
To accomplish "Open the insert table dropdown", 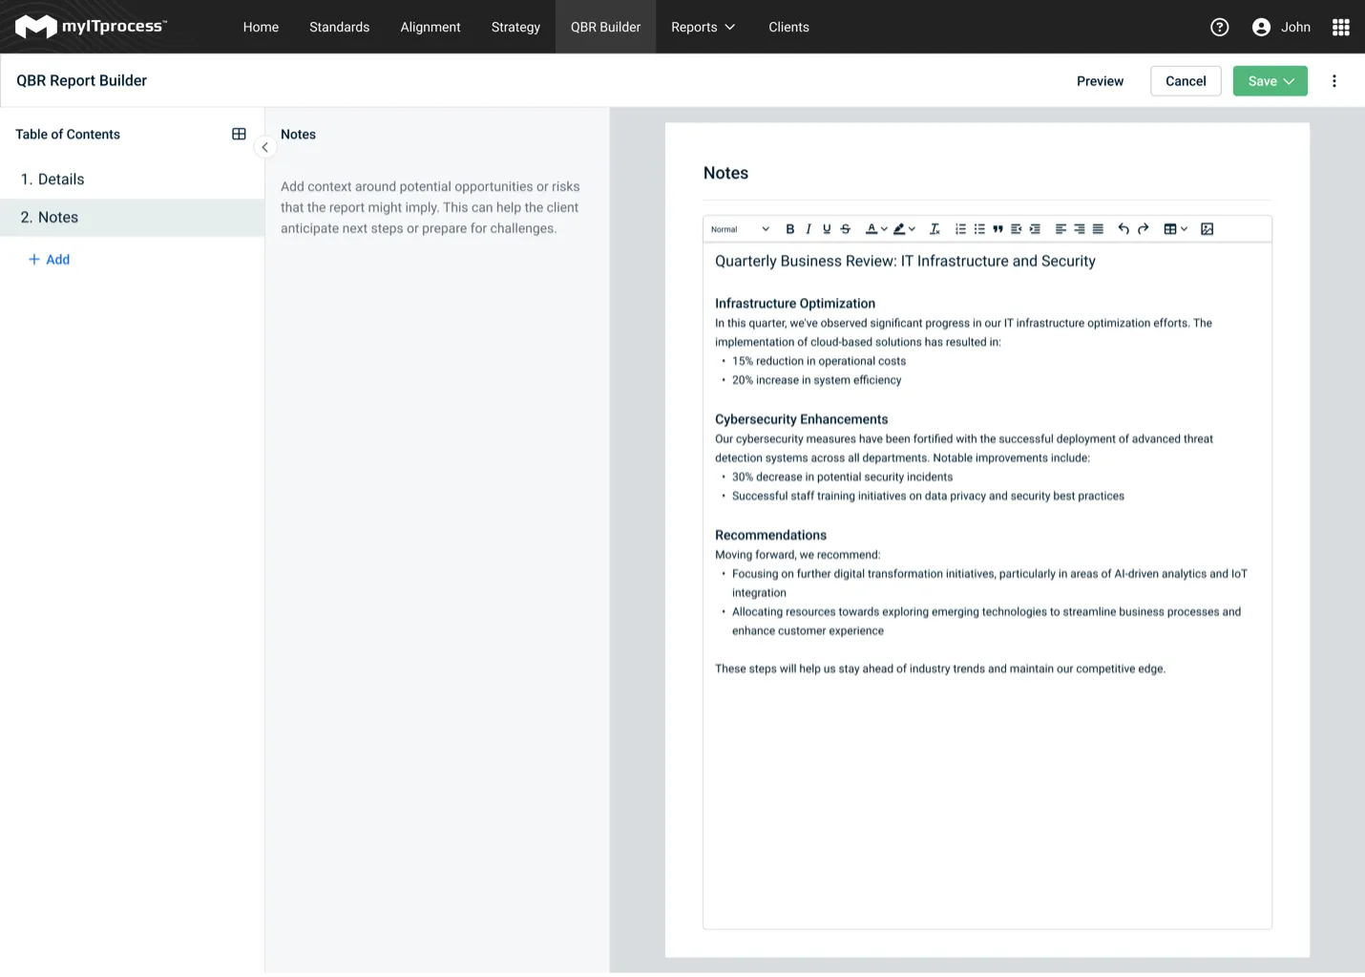I will pos(1175,229).
